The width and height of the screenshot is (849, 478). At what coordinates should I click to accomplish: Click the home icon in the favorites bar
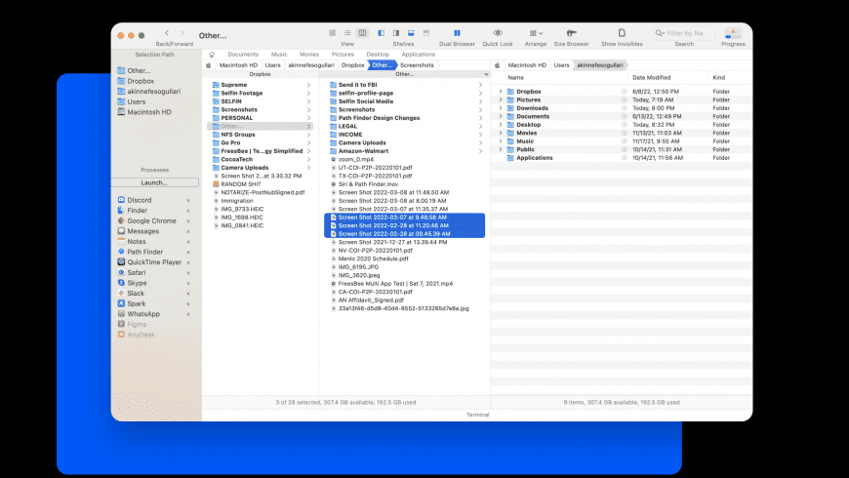click(212, 55)
